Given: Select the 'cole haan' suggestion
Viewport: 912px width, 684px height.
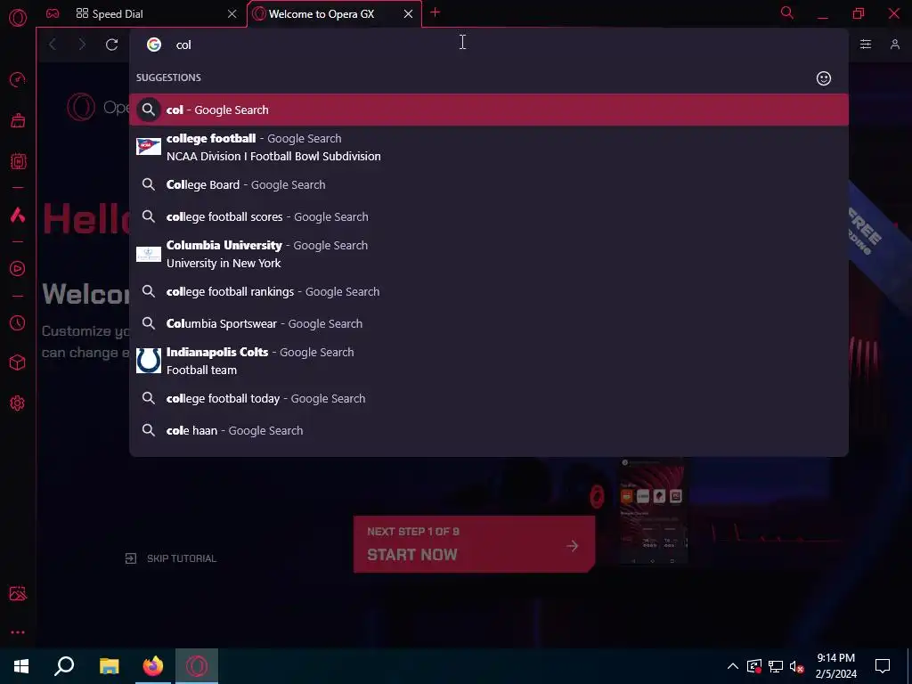Looking at the screenshot, I should [x=489, y=431].
